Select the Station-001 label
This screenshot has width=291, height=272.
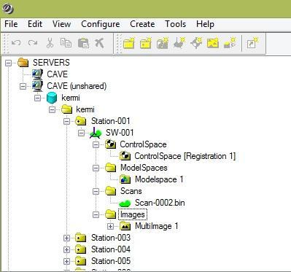coord(111,121)
